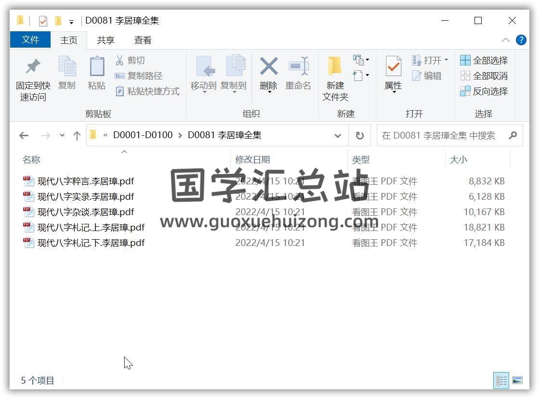Expand the address bar history dropdown
This screenshot has width=539, height=399.
click(x=338, y=136)
